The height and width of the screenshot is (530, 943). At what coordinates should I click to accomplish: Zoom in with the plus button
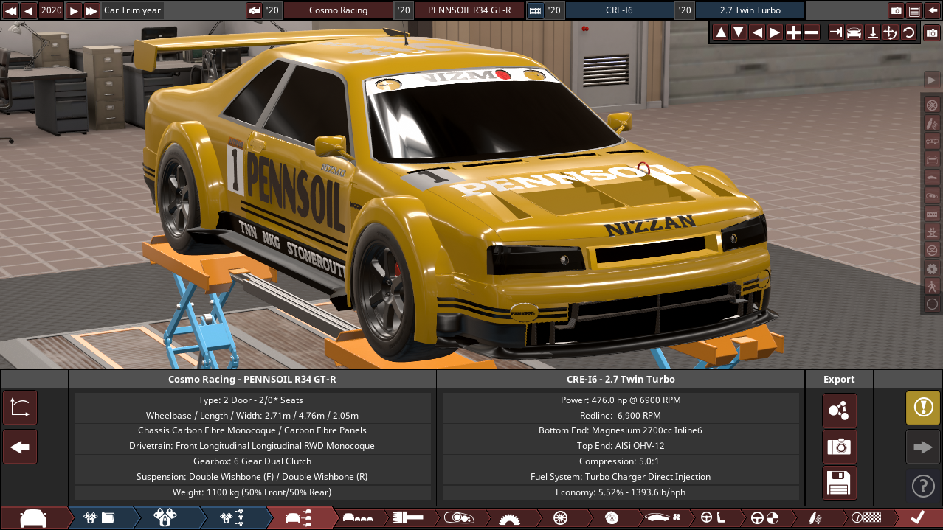[x=793, y=32]
